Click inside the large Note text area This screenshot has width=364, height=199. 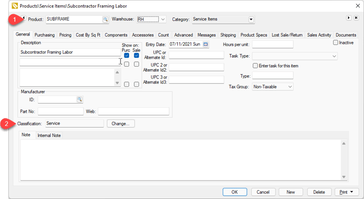(180, 160)
